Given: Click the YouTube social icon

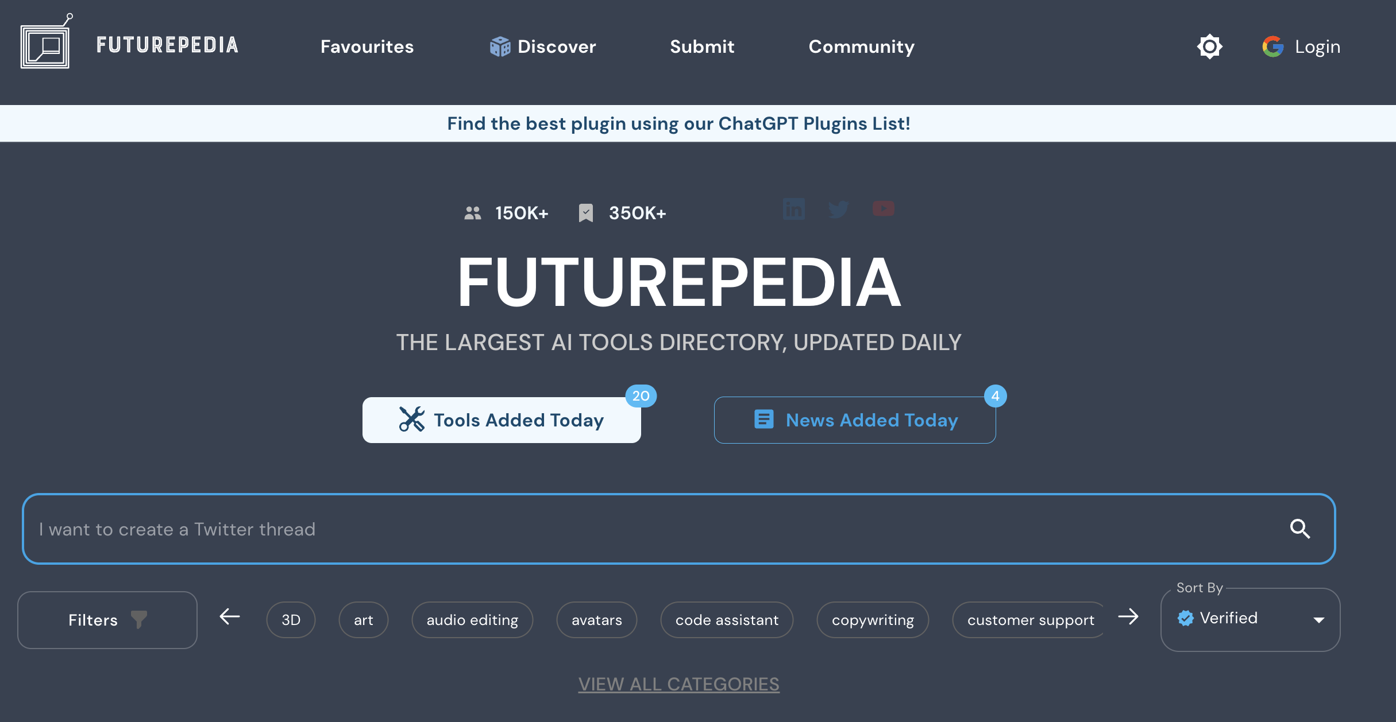Looking at the screenshot, I should (x=883, y=210).
